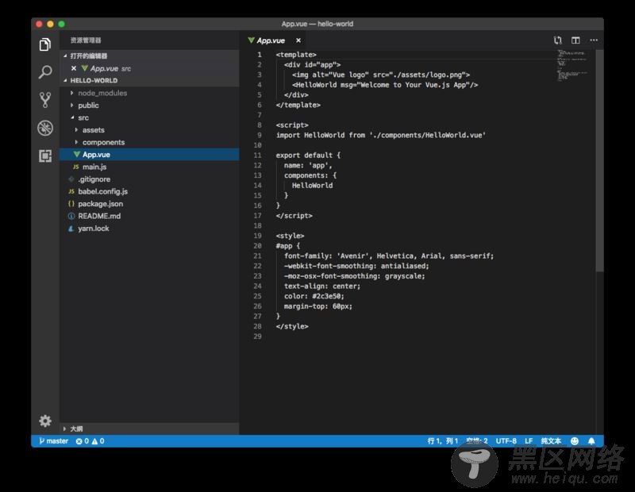Click the img alt Vue logo line
Screen dimensions: 635x492
click(381, 75)
